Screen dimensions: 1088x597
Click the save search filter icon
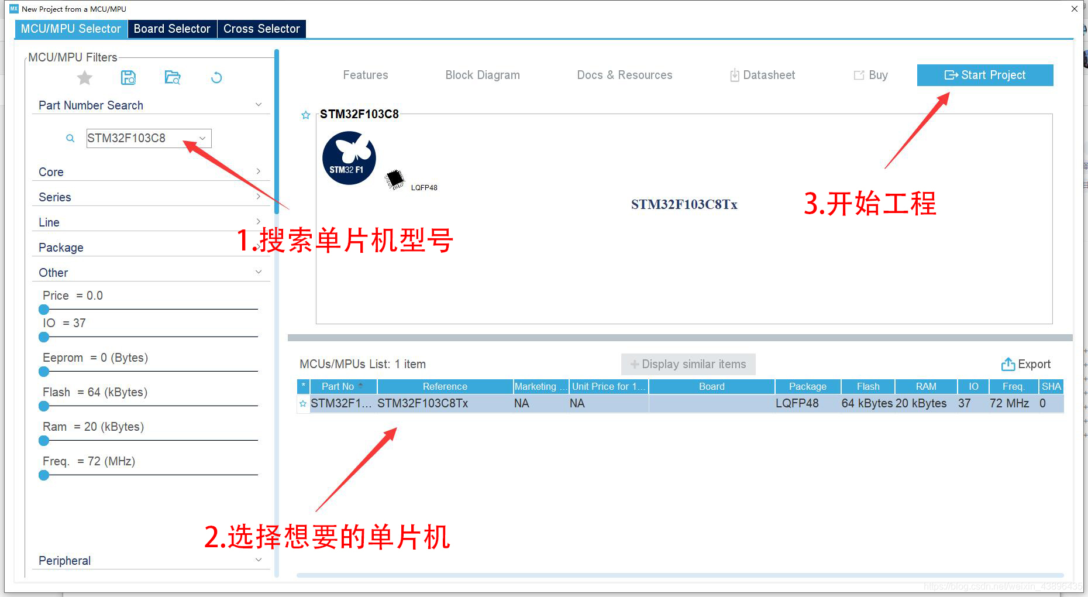[x=128, y=77]
